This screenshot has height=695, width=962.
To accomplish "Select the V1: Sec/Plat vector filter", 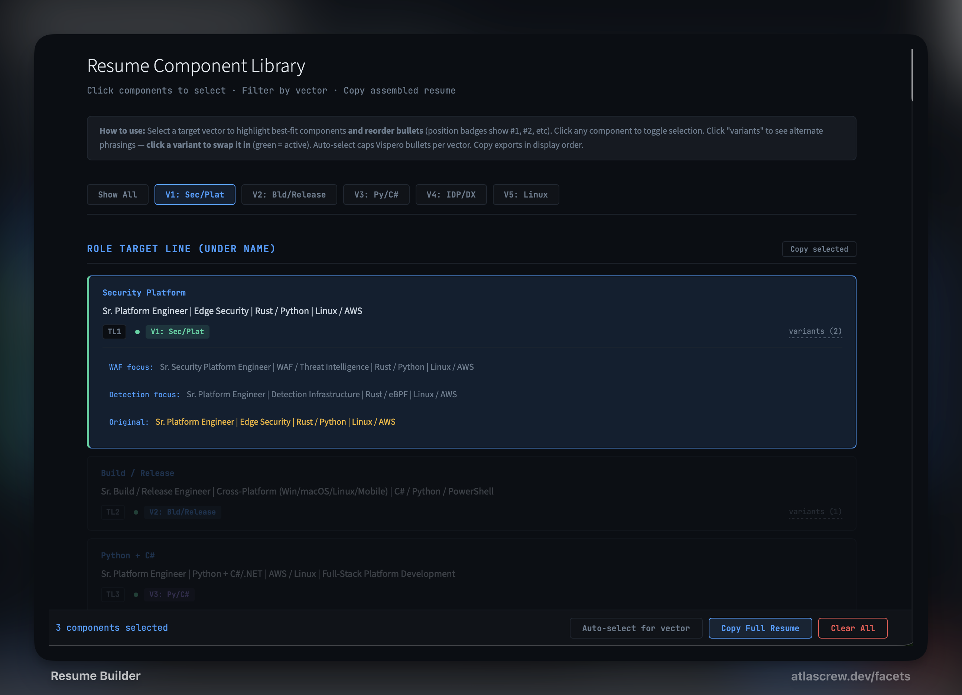I will pyautogui.click(x=195, y=195).
